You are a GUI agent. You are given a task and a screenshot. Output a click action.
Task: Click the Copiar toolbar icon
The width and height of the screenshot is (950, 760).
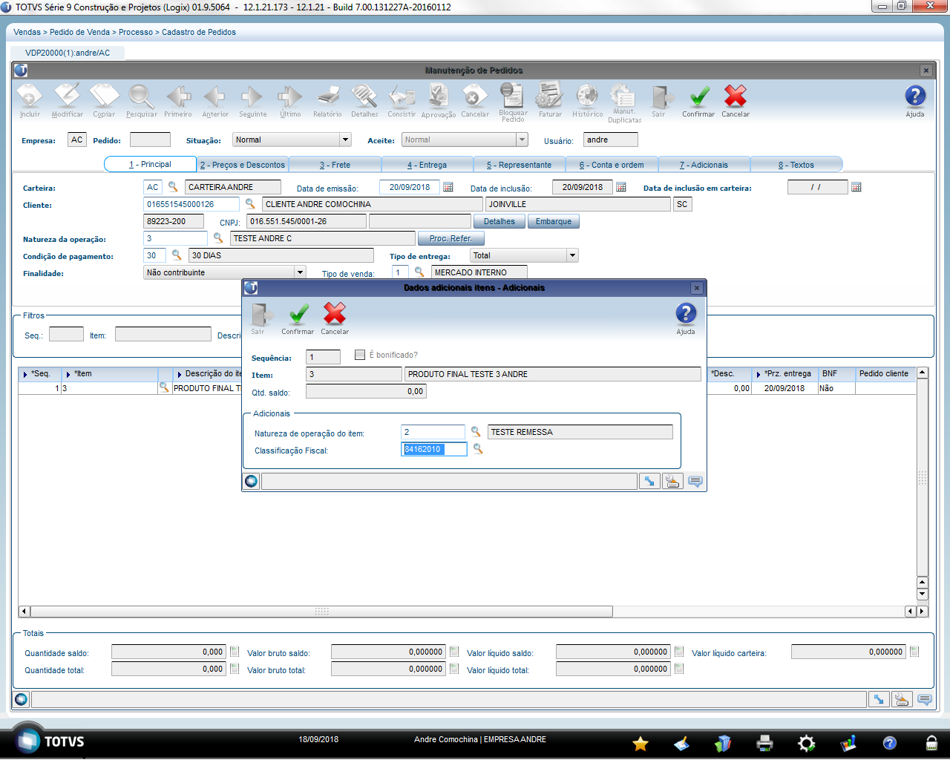[x=104, y=101]
